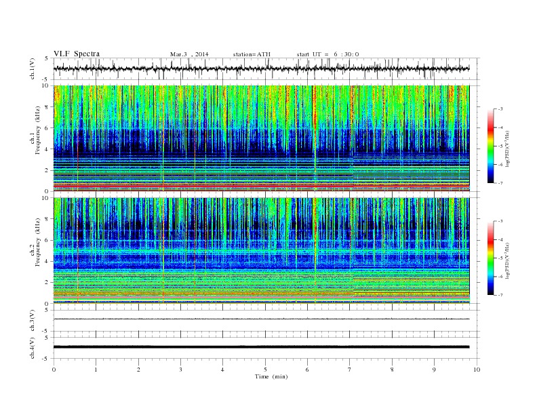Click the '0' tick label on the time axis
Screen dimensions: 537x415
click(54, 370)
